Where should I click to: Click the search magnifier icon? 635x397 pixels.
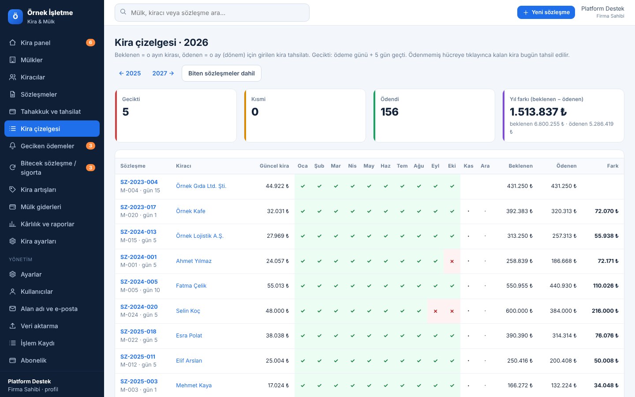click(x=123, y=12)
